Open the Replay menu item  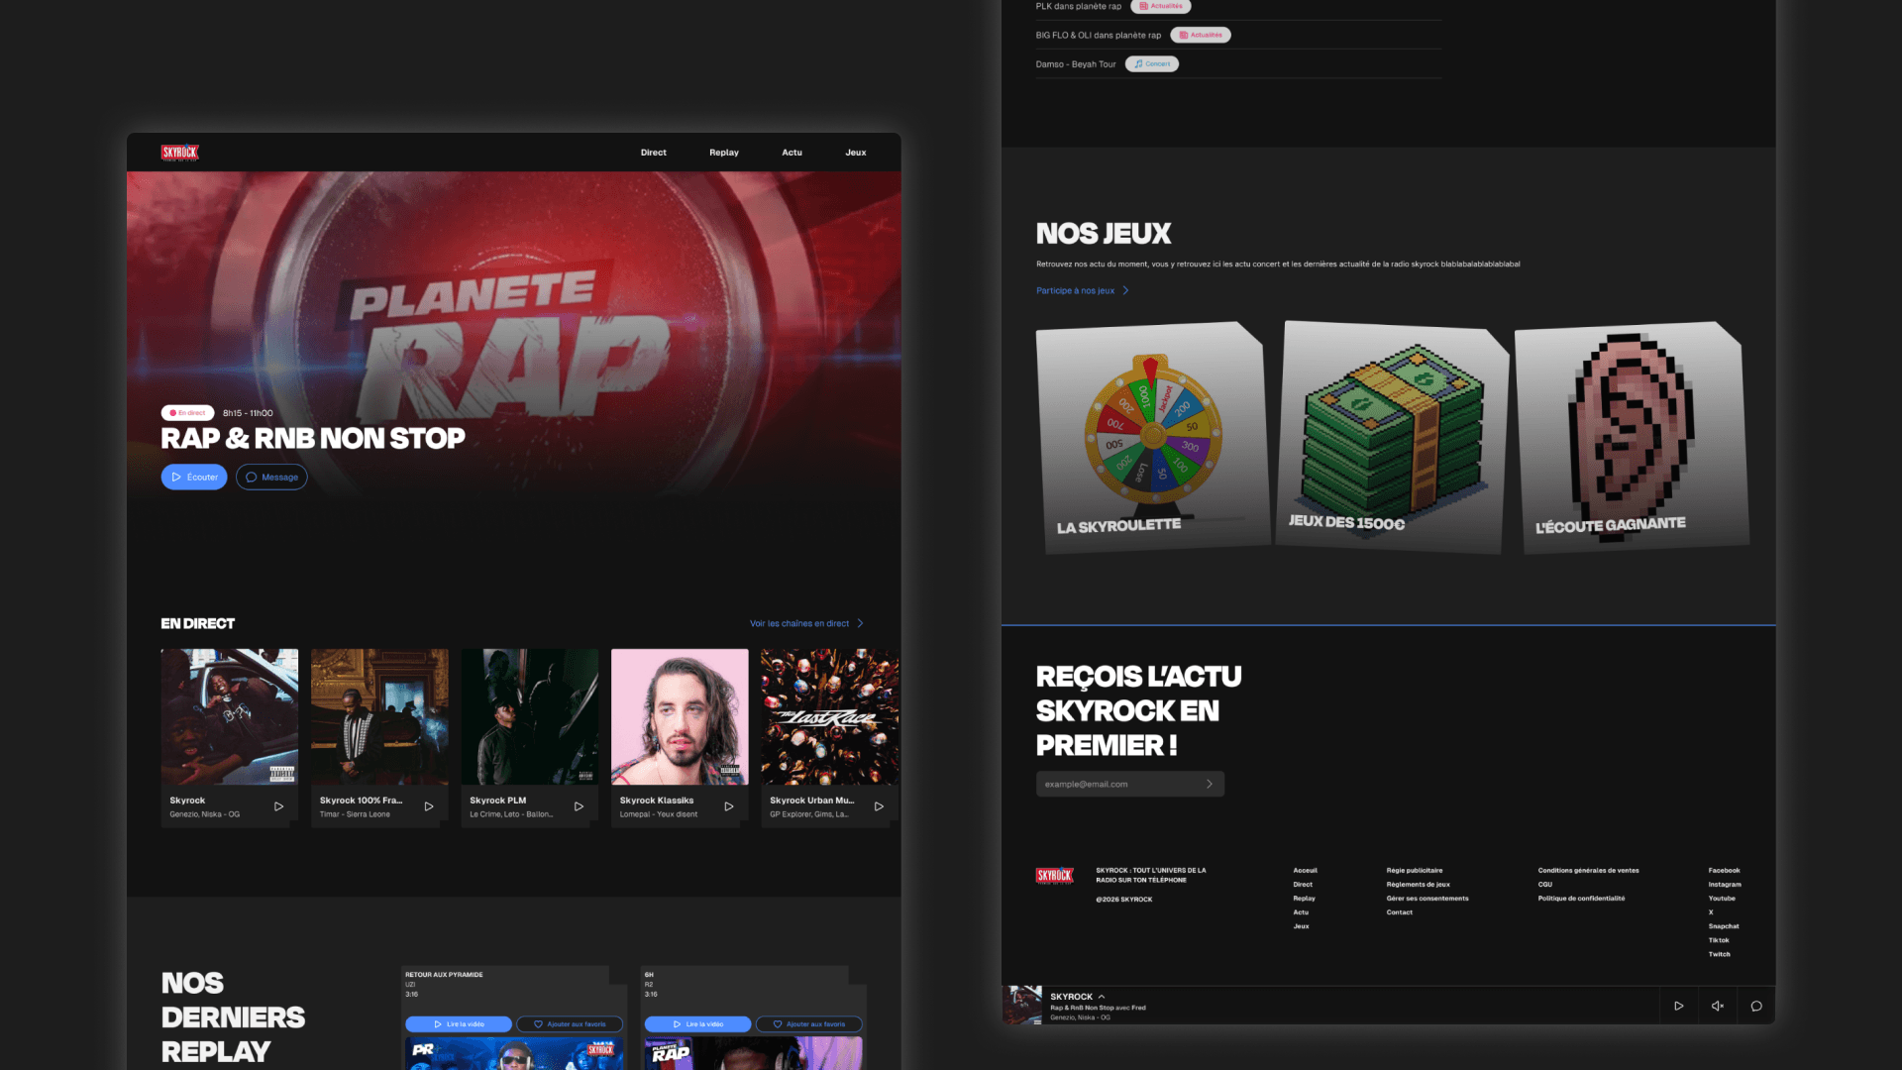pyautogui.click(x=724, y=153)
